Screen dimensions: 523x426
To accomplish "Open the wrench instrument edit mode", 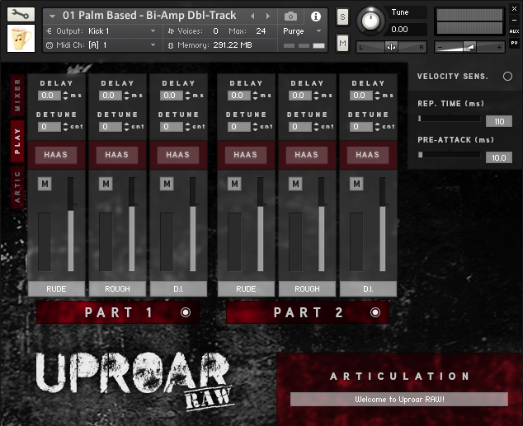I will pyautogui.click(x=21, y=14).
